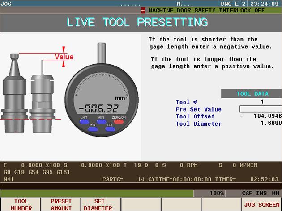This screenshot has height=211, width=282.
Task: Open the TOOL NUMBER softkey
Action: (x=21, y=204)
